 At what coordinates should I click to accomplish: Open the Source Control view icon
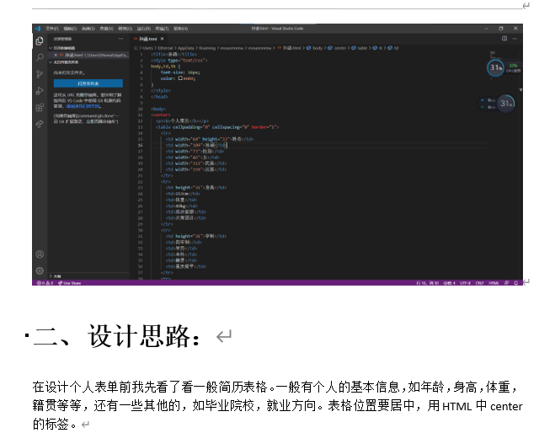(40, 74)
